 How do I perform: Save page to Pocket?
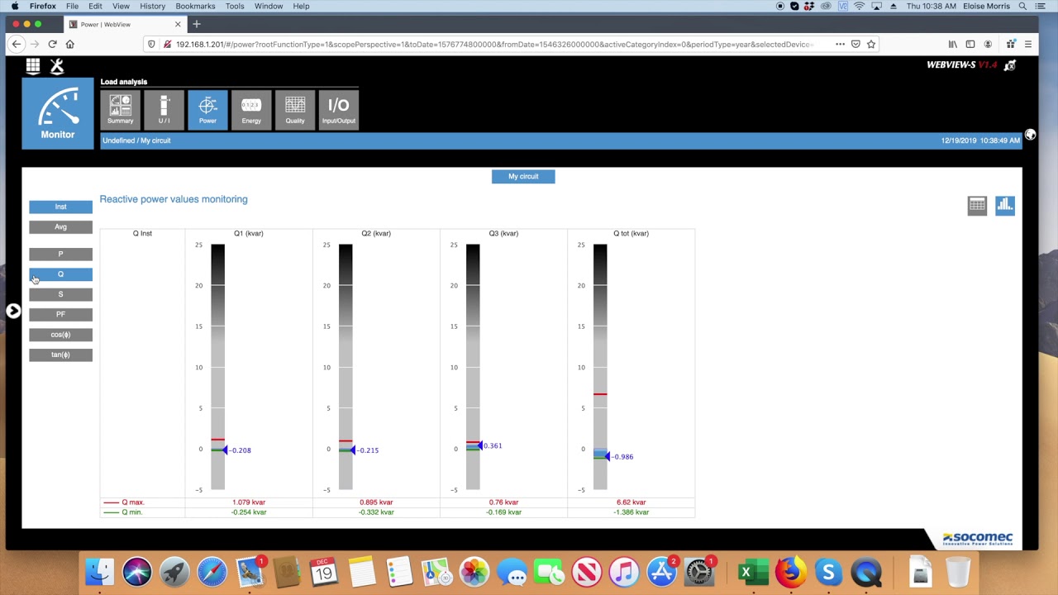tap(855, 44)
